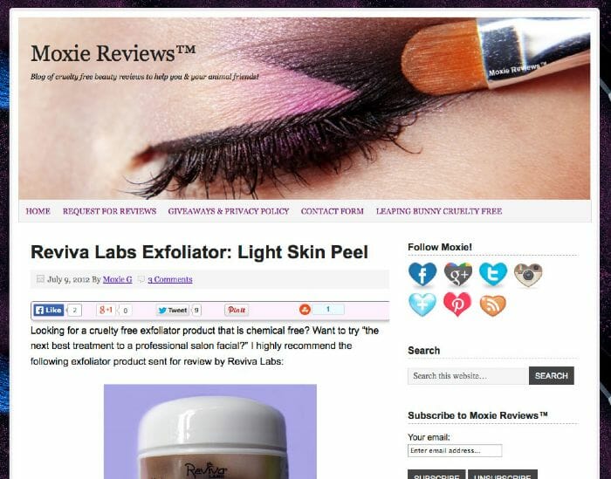This screenshot has width=611, height=479.
Task: Go to the Home menu item
Action: 38,211
